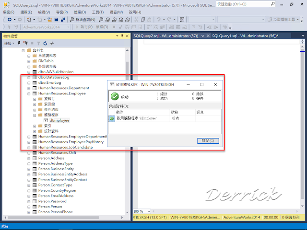Image resolution: width=307 pixels, height=230 pixels.
Task: Click the navigate backward arrow icon
Action: click(10, 19)
